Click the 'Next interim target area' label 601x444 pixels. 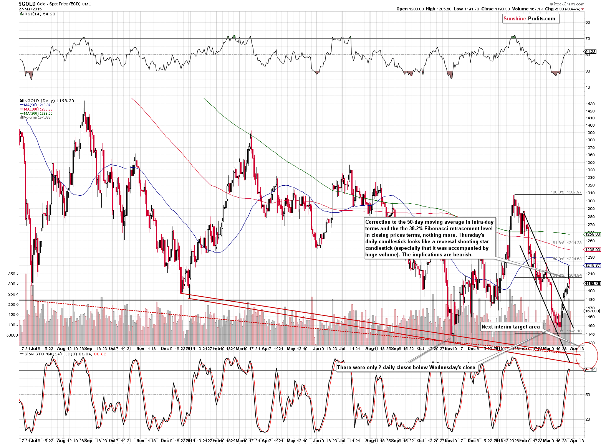511,327
